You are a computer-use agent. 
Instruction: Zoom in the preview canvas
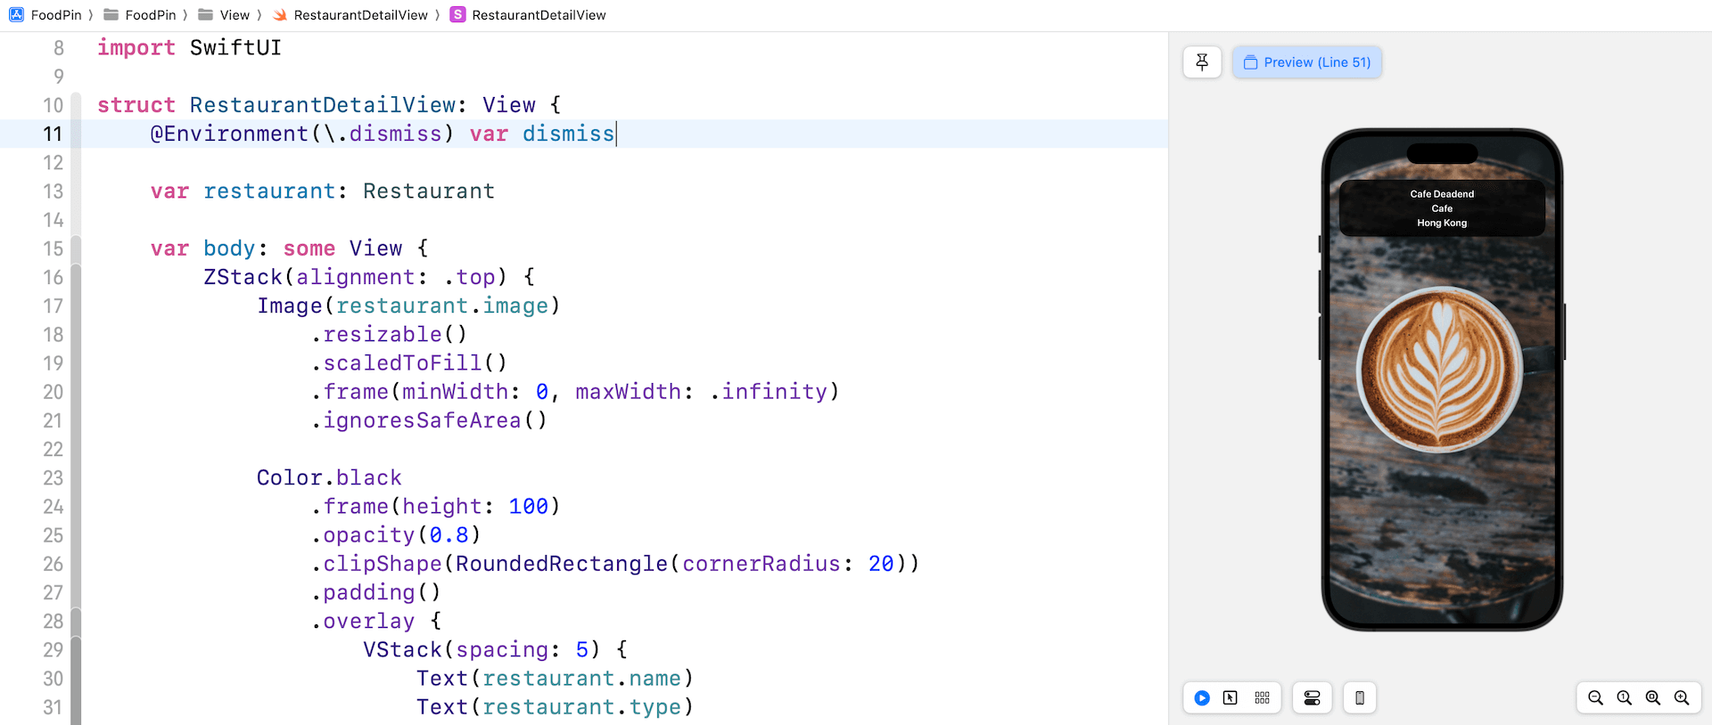coord(1682,698)
